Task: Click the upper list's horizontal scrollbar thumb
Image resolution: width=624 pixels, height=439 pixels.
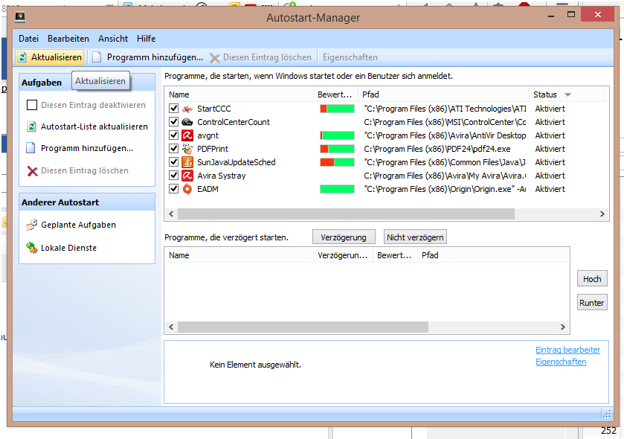Action: pyautogui.click(x=346, y=214)
